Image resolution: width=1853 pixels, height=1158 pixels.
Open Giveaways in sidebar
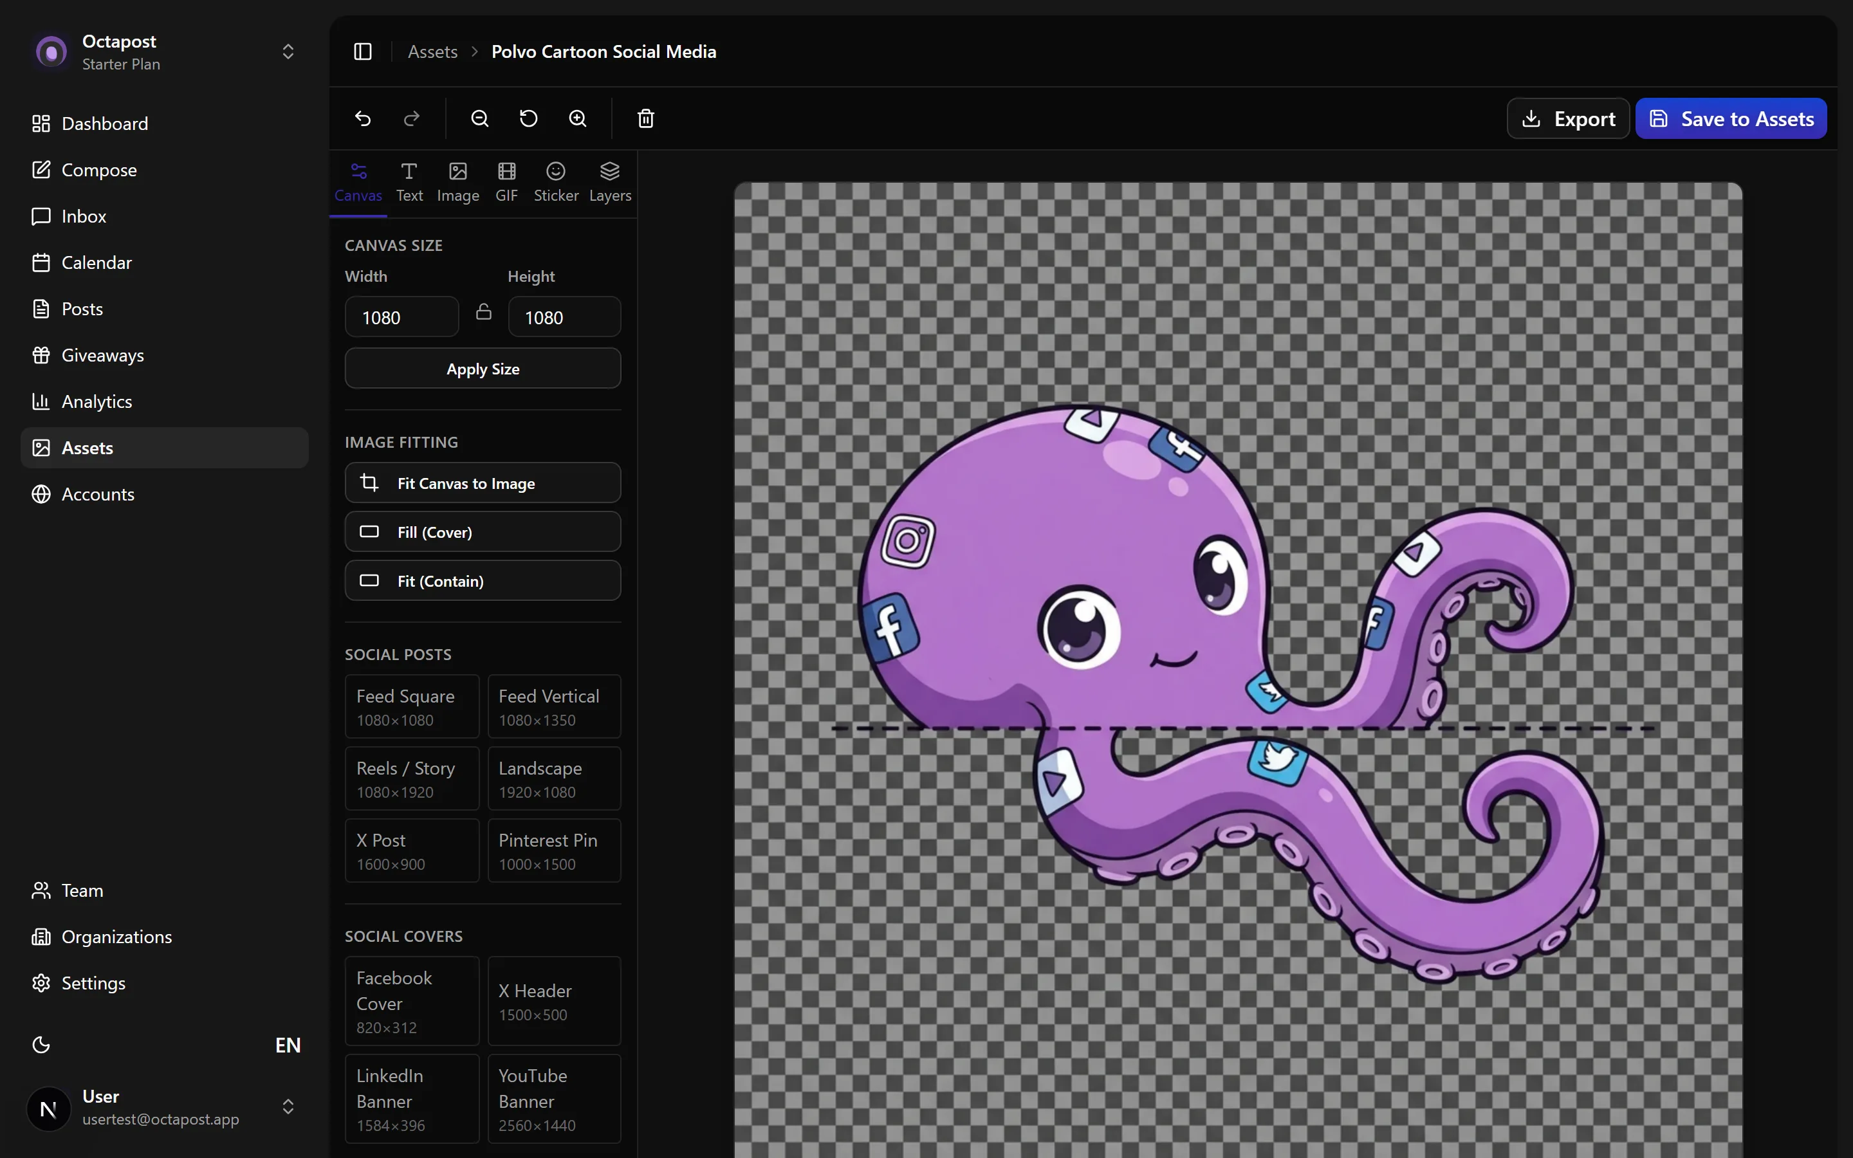[x=165, y=355]
